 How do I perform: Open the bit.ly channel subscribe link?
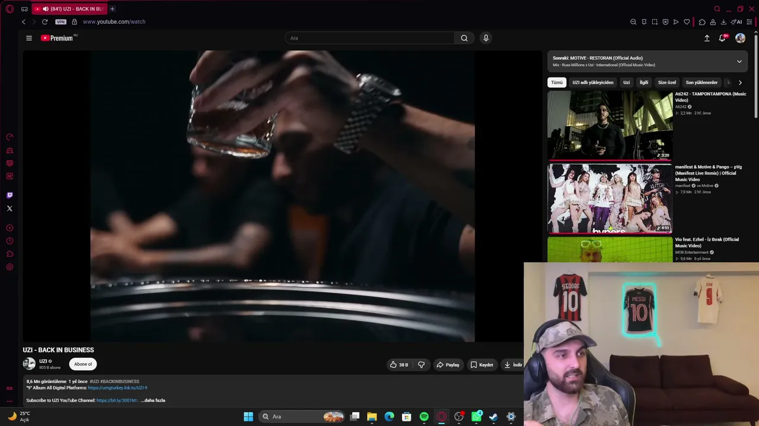pyautogui.click(x=117, y=401)
